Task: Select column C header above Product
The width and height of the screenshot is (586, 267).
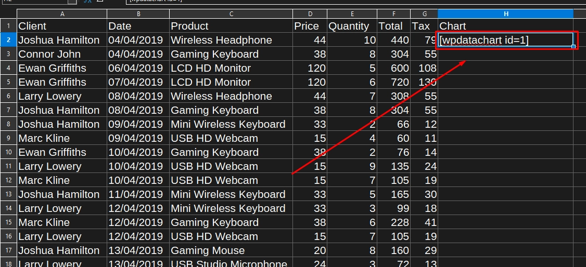Action: pyautogui.click(x=231, y=14)
